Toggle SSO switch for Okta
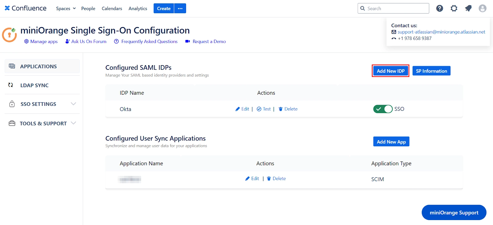493x225 pixels. tap(383, 109)
